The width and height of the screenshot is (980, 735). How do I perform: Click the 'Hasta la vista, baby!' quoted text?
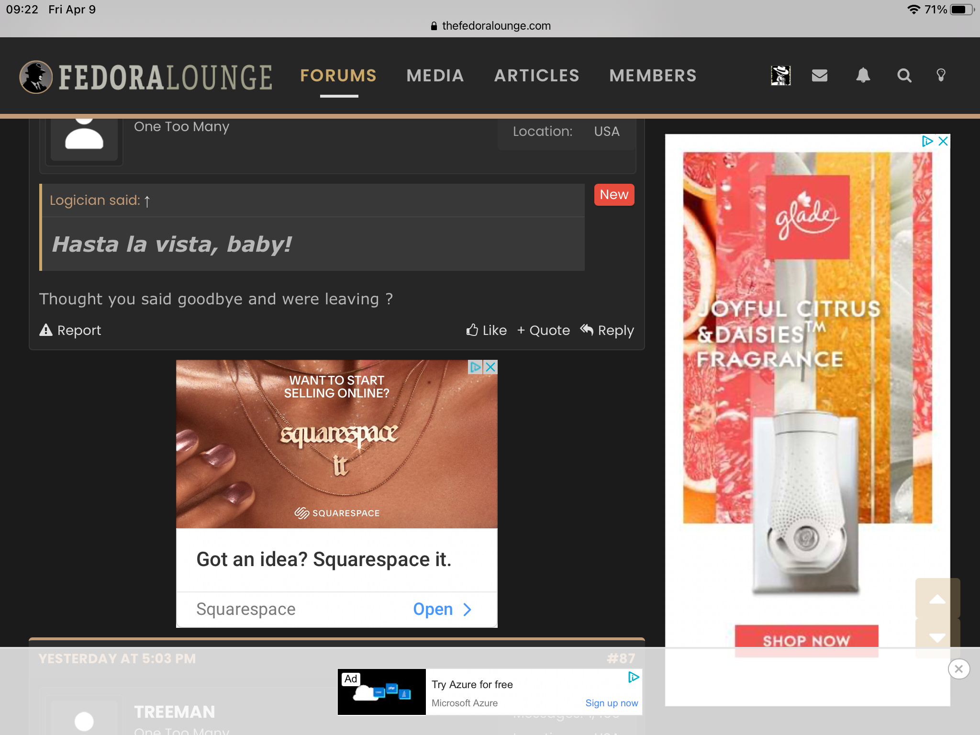(x=171, y=244)
